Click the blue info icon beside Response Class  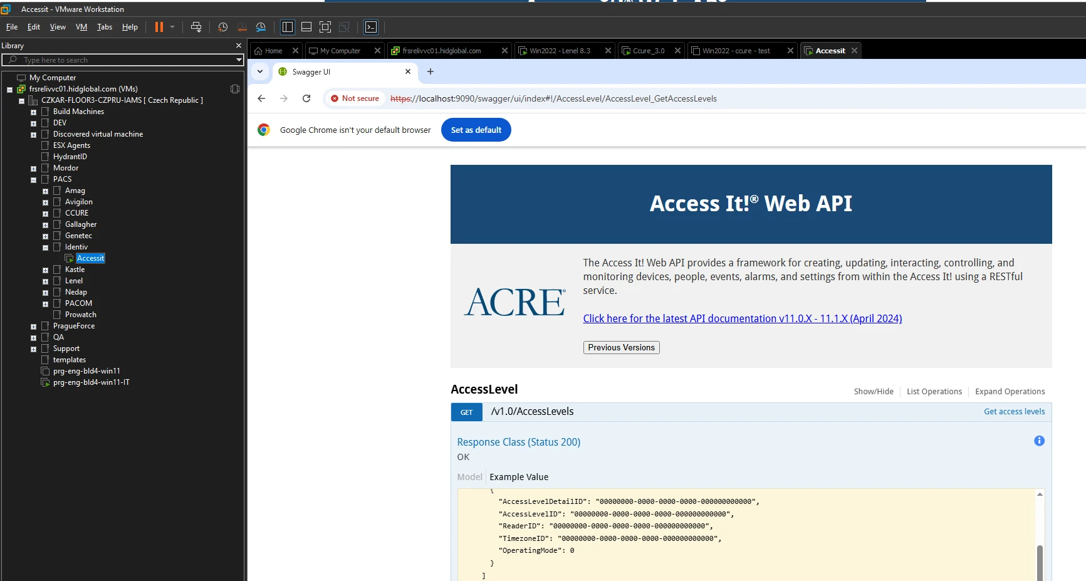tap(1039, 441)
